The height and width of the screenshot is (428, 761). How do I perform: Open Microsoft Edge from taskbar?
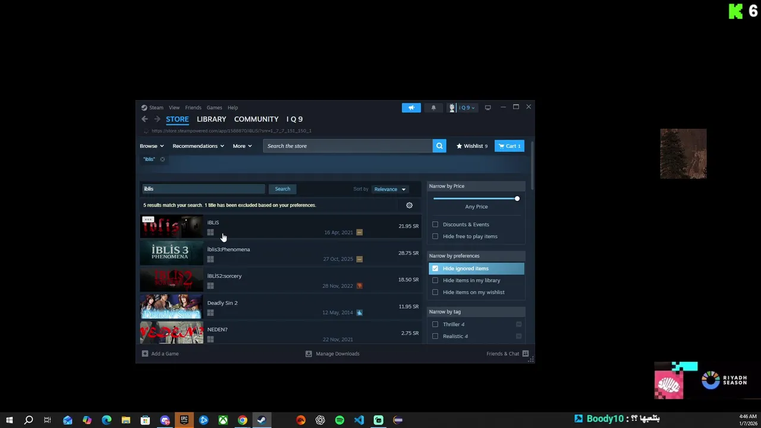coord(106,420)
